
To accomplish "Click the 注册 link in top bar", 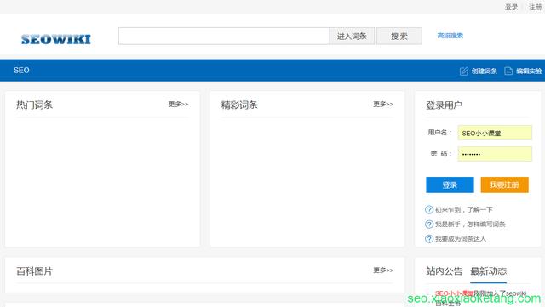I will point(536,7).
